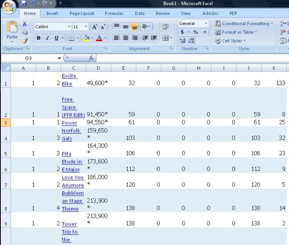
Task: Expand the Name Box dropdown arrow
Action: (59, 58)
